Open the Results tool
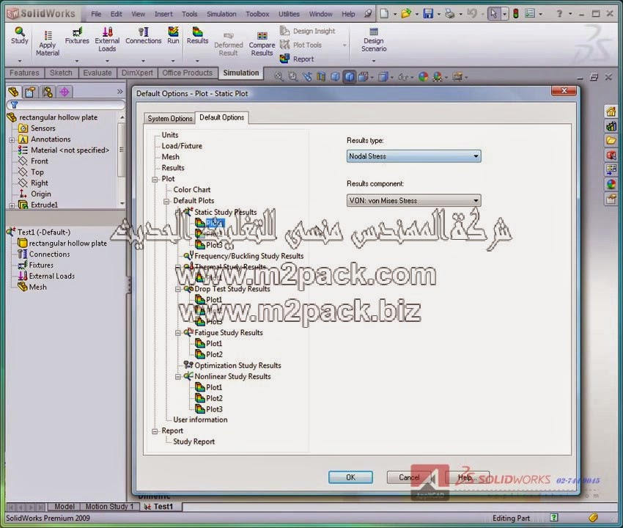The height and width of the screenshot is (528, 623). tap(197, 36)
